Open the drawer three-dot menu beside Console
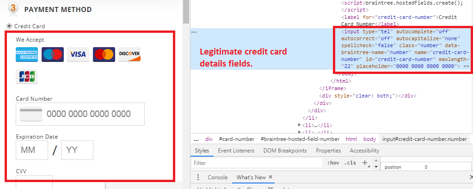The height and width of the screenshot is (189, 473). click(x=198, y=177)
